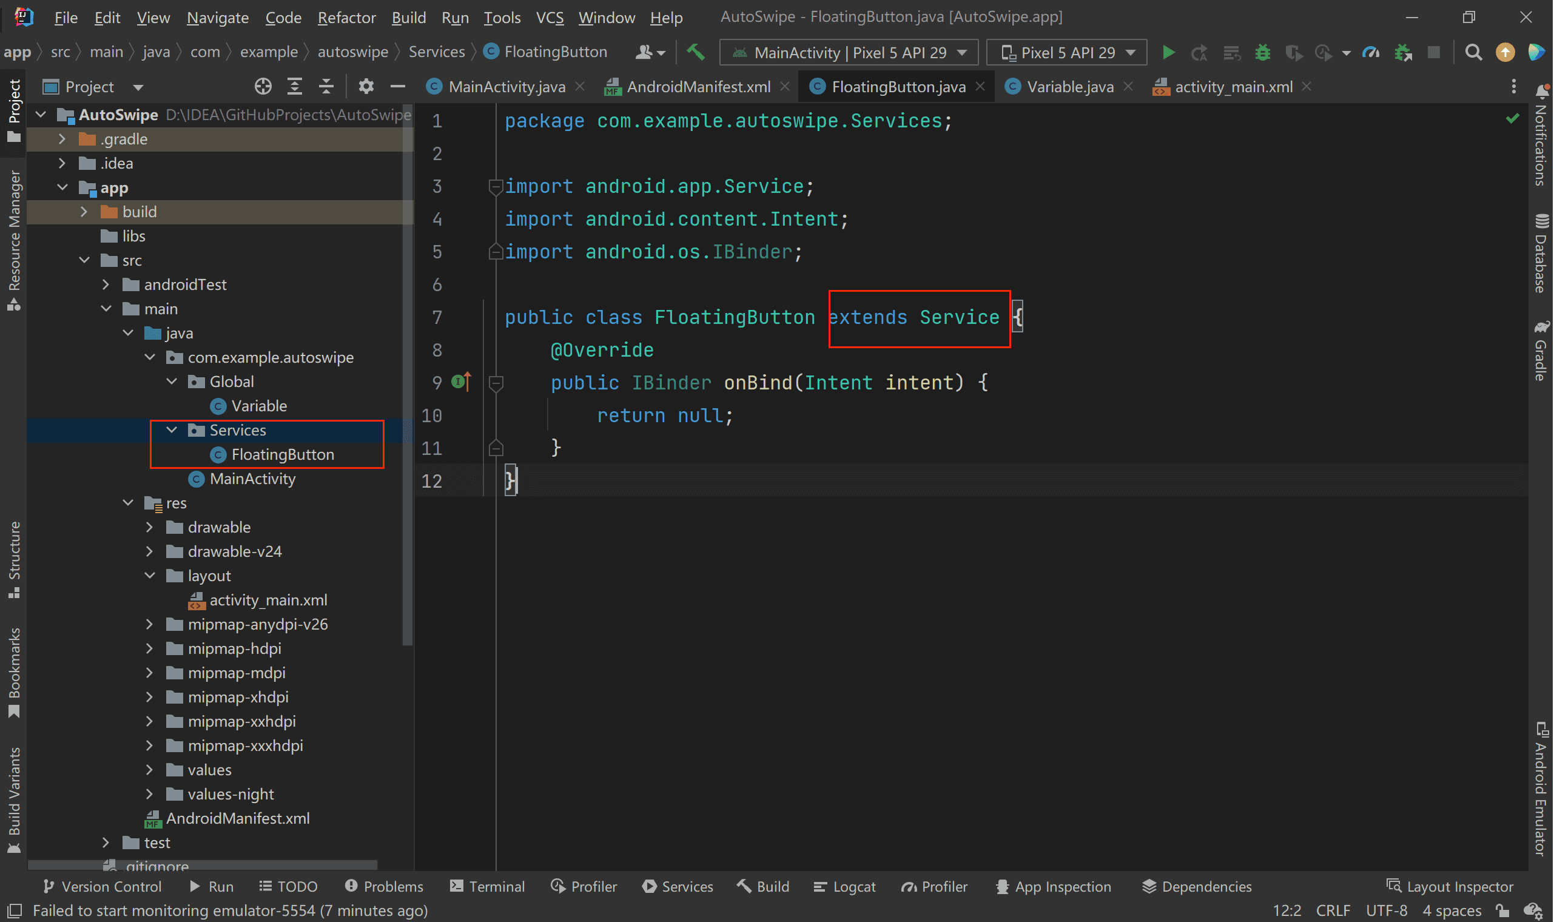Collapse the Services package node
Screen dimensions: 1554x922
coord(172,430)
